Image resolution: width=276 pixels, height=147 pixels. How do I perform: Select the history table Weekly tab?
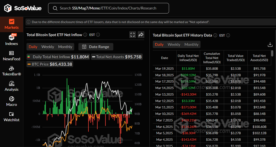pos(174,44)
